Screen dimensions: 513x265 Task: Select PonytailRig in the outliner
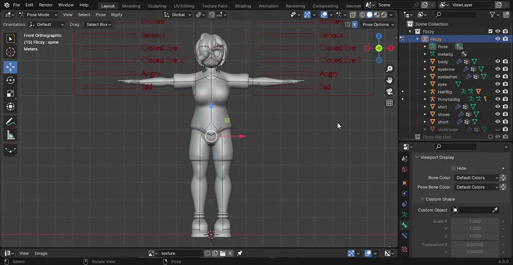click(449, 99)
